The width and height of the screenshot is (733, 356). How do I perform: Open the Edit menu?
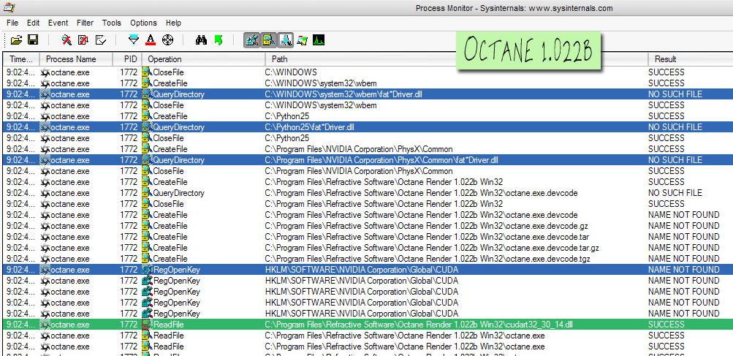pos(33,23)
